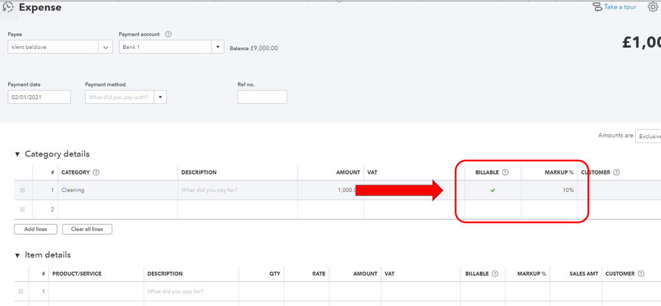Image resolution: width=661 pixels, height=306 pixels.
Task: Click the Payment account help icon
Action: (168, 34)
